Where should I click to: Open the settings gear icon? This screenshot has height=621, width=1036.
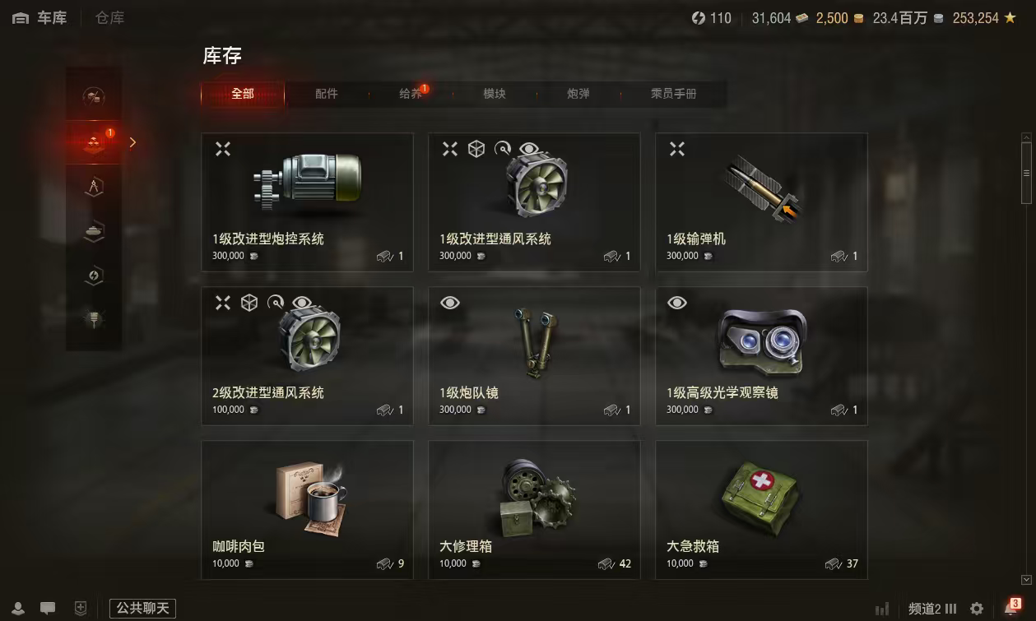(977, 609)
